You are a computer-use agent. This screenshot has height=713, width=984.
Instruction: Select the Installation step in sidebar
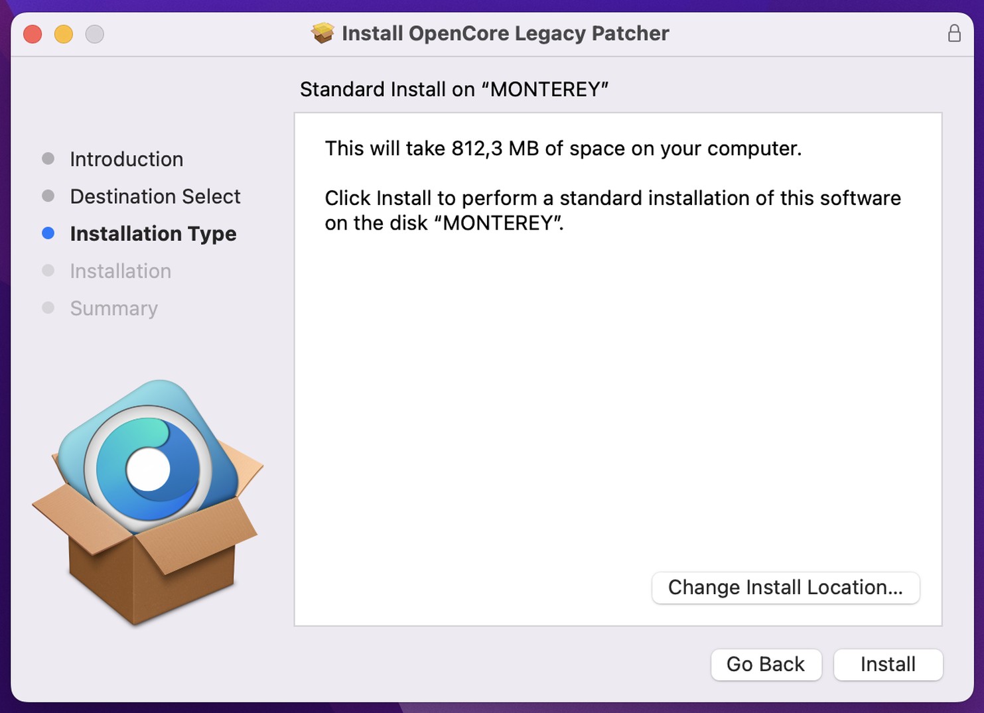pos(121,271)
